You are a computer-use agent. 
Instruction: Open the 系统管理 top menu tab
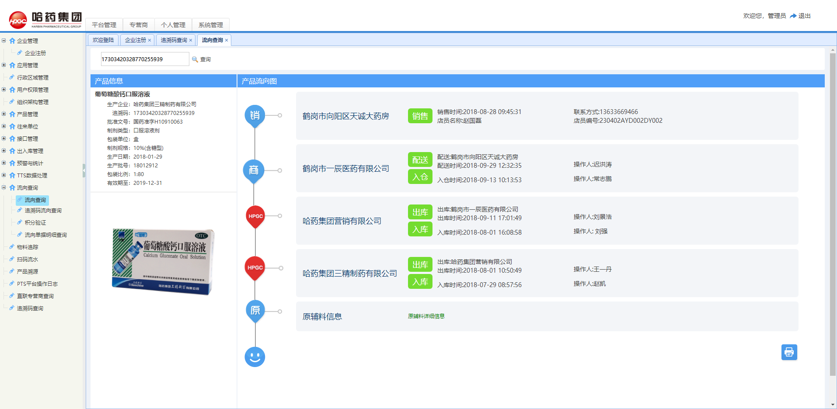[210, 25]
